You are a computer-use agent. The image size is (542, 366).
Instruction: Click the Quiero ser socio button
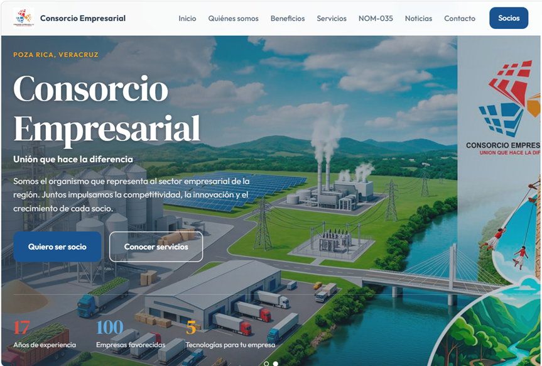[57, 247]
